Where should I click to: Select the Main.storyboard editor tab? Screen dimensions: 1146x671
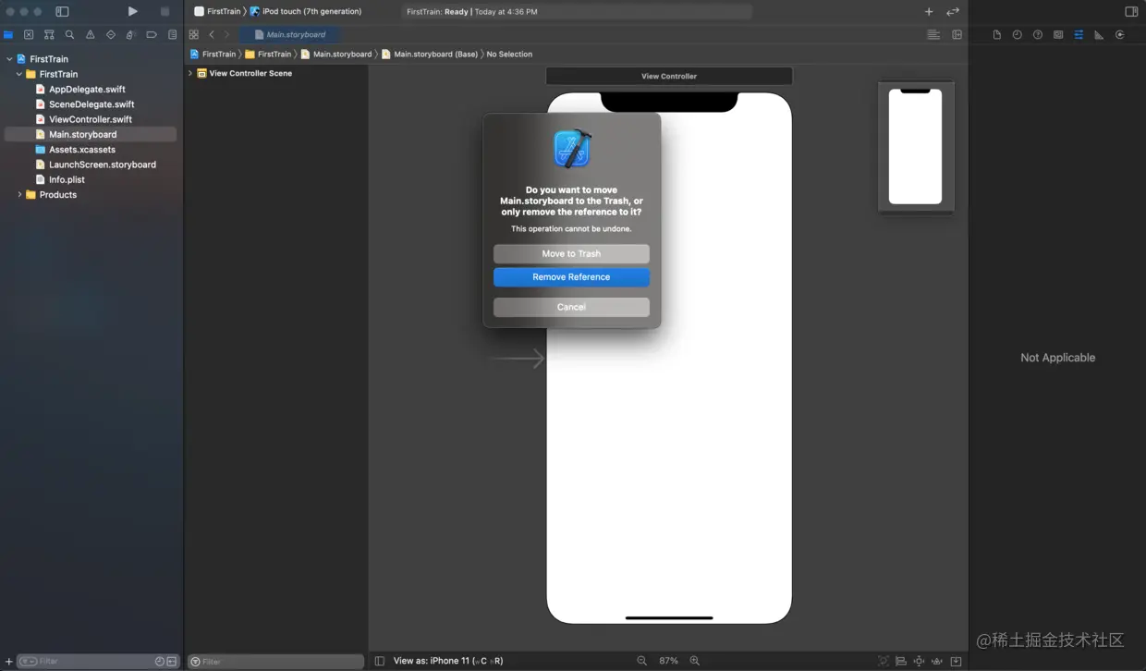pyautogui.click(x=289, y=34)
